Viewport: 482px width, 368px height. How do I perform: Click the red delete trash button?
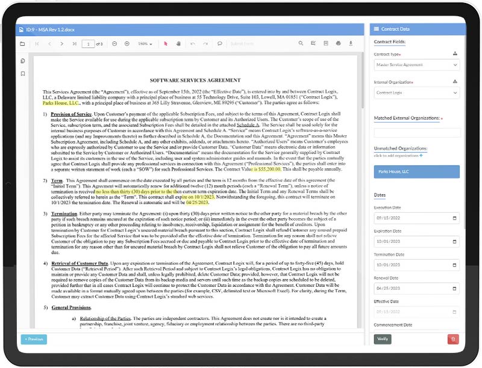click(x=453, y=339)
